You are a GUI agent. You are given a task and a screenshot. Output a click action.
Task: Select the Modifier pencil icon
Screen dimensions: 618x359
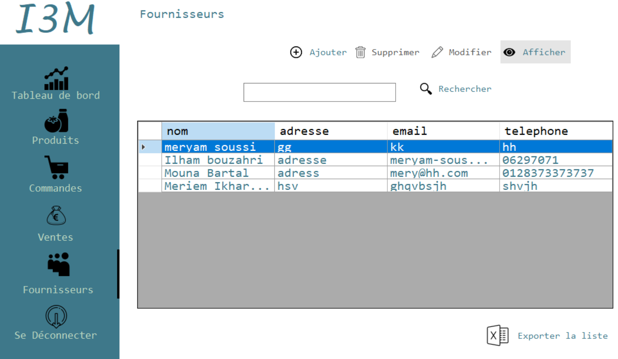(x=437, y=52)
